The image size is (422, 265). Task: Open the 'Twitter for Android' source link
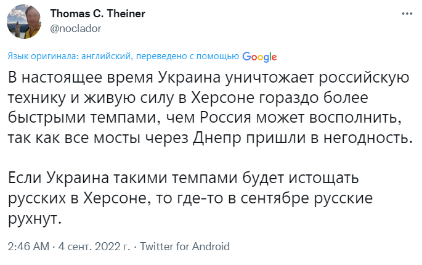(185, 247)
